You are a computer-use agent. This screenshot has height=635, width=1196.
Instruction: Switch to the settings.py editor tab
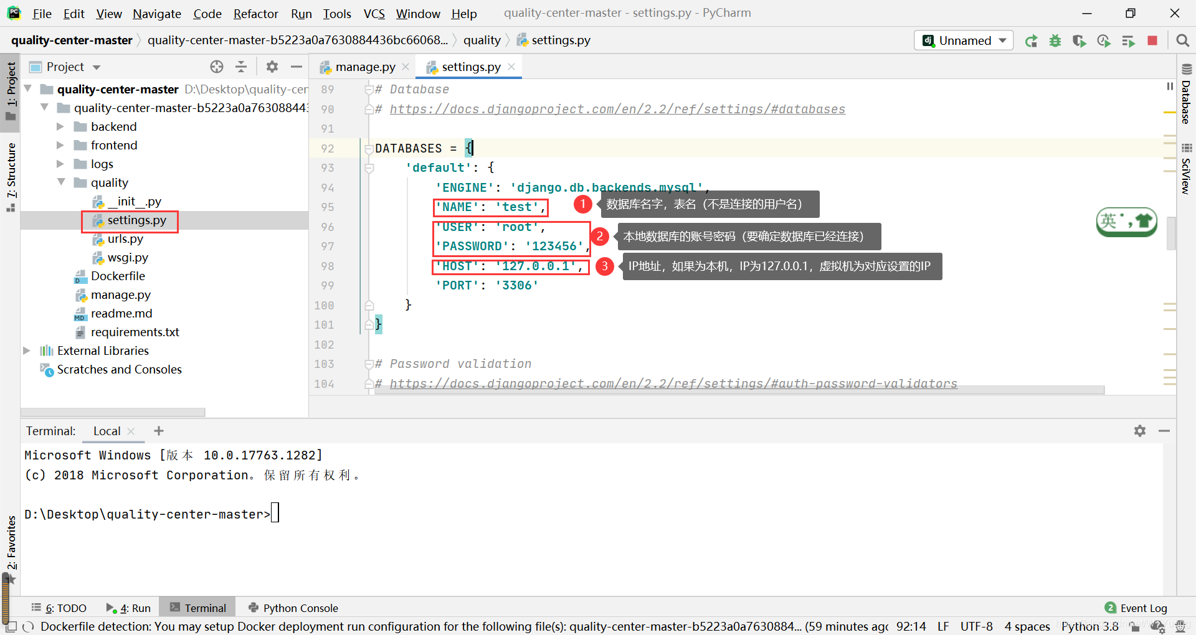click(470, 67)
